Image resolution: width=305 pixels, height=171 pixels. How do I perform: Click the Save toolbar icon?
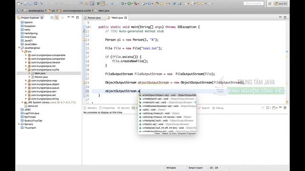[x=25, y=3]
